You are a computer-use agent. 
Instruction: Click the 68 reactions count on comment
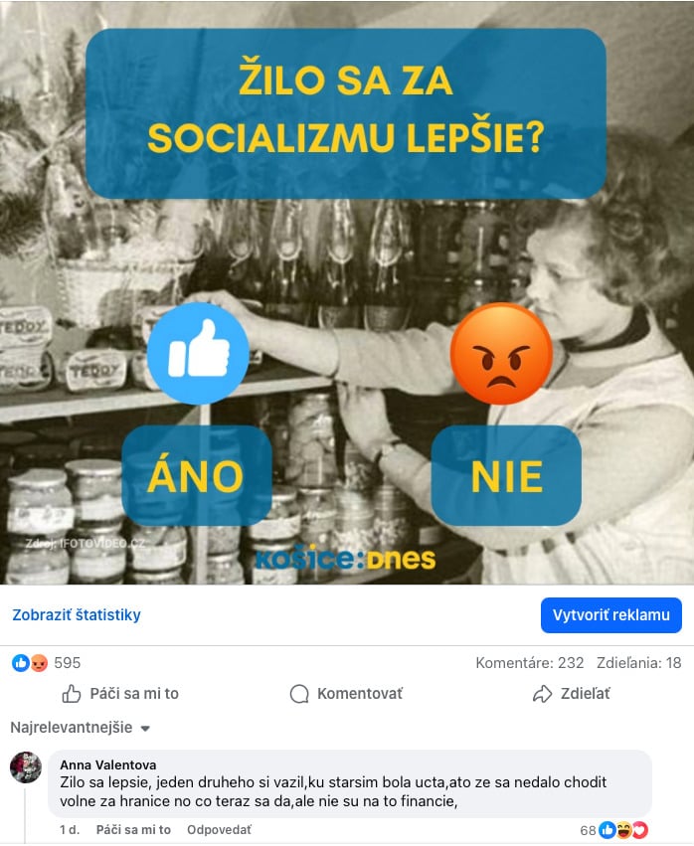click(589, 830)
